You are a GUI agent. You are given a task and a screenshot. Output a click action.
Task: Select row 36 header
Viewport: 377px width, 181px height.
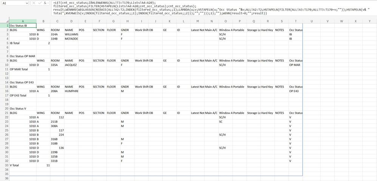coord(5,178)
